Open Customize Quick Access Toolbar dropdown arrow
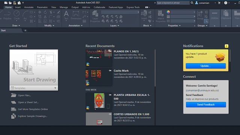The height and width of the screenshot is (135, 240). pyautogui.click(x=23, y=3)
